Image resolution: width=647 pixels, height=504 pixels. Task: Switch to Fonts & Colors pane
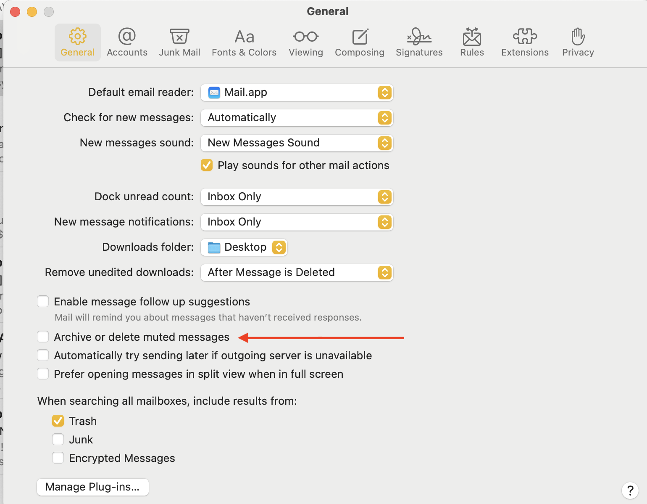click(x=244, y=42)
